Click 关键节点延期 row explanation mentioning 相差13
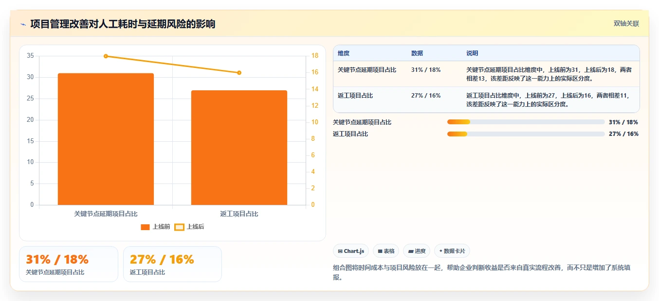 [x=549, y=74]
